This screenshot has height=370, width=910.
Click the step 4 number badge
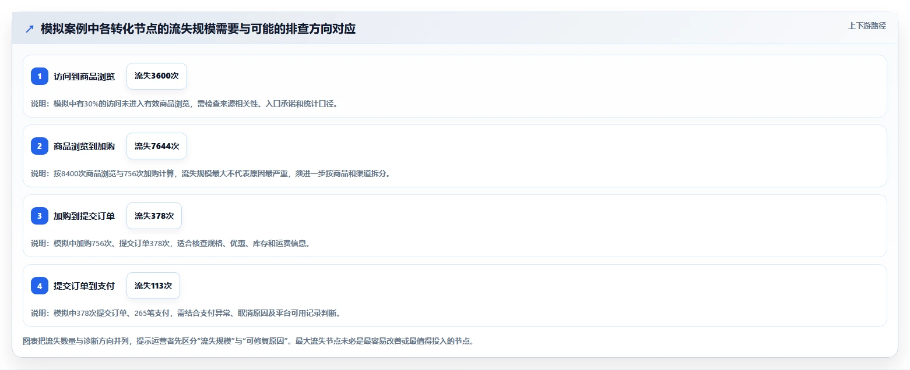(40, 286)
